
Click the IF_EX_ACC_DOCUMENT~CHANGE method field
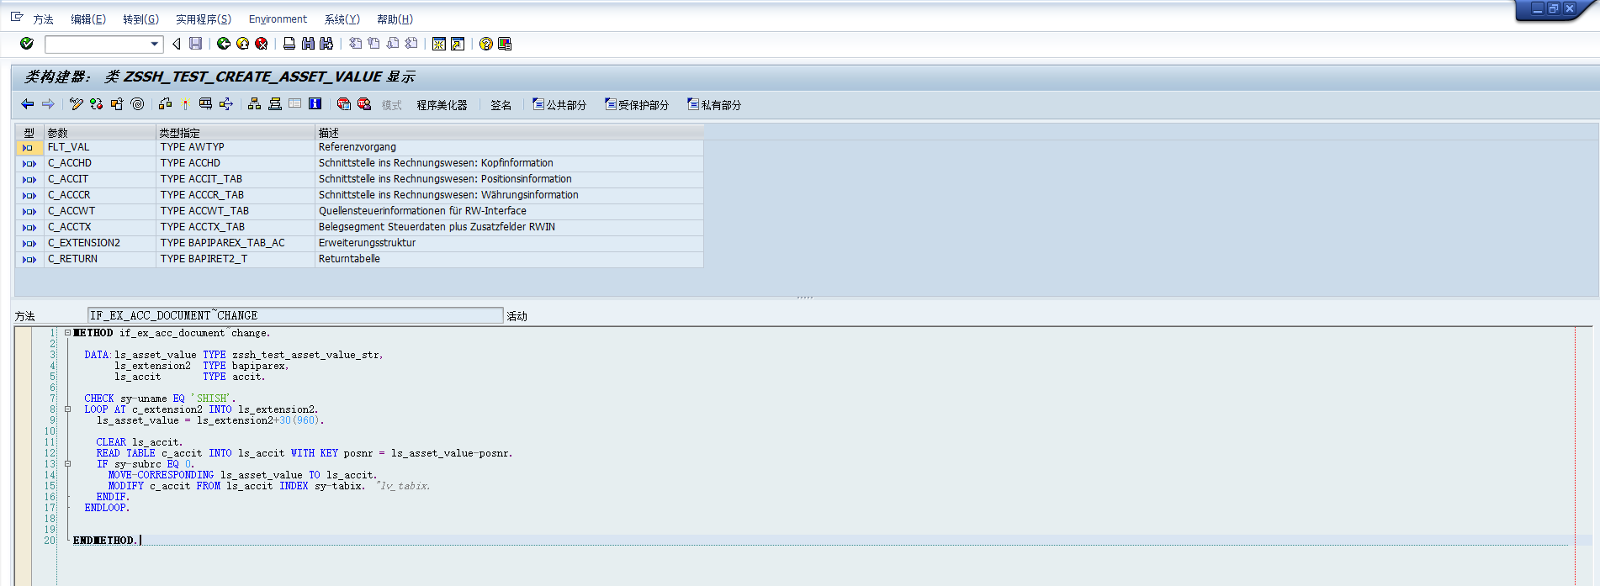[295, 315]
